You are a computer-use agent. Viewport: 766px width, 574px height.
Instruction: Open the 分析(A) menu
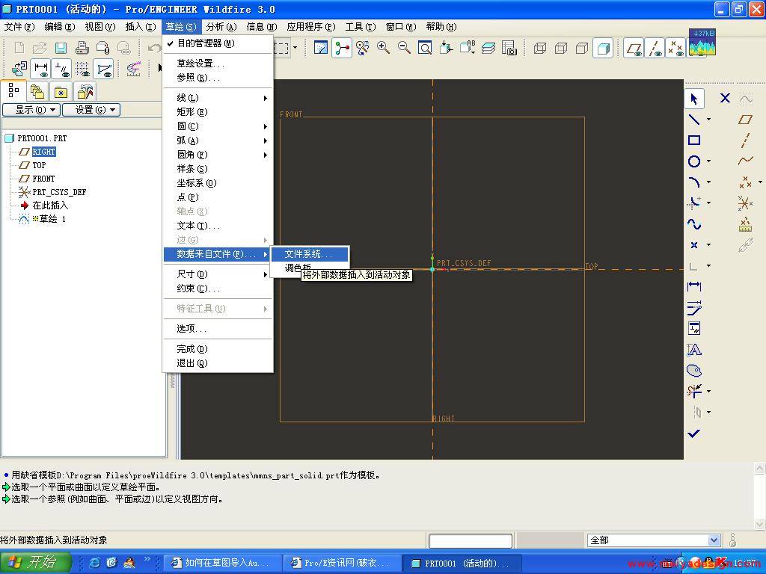[221, 27]
